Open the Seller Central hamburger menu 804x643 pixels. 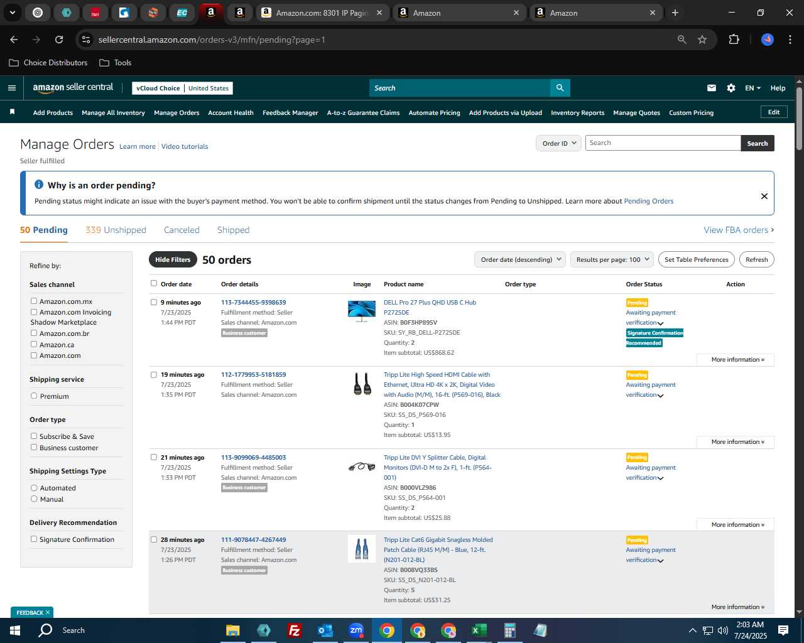tap(12, 88)
